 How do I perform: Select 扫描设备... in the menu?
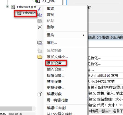point(56,75)
